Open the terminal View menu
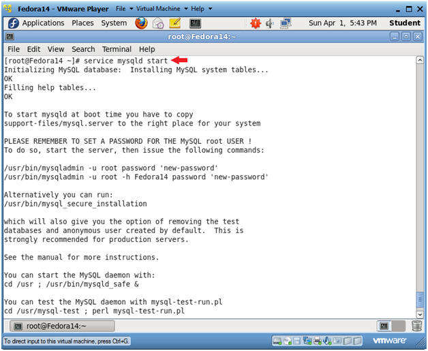The image size is (428, 351). coord(56,49)
